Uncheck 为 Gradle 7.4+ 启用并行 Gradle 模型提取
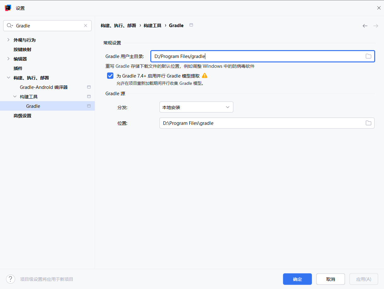The height and width of the screenshot is (289, 384). click(110, 76)
